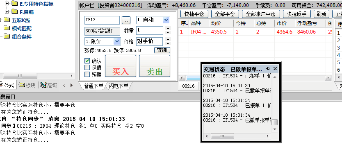Switch to the 板块 tab
342x156 pixels.
click(27, 85)
